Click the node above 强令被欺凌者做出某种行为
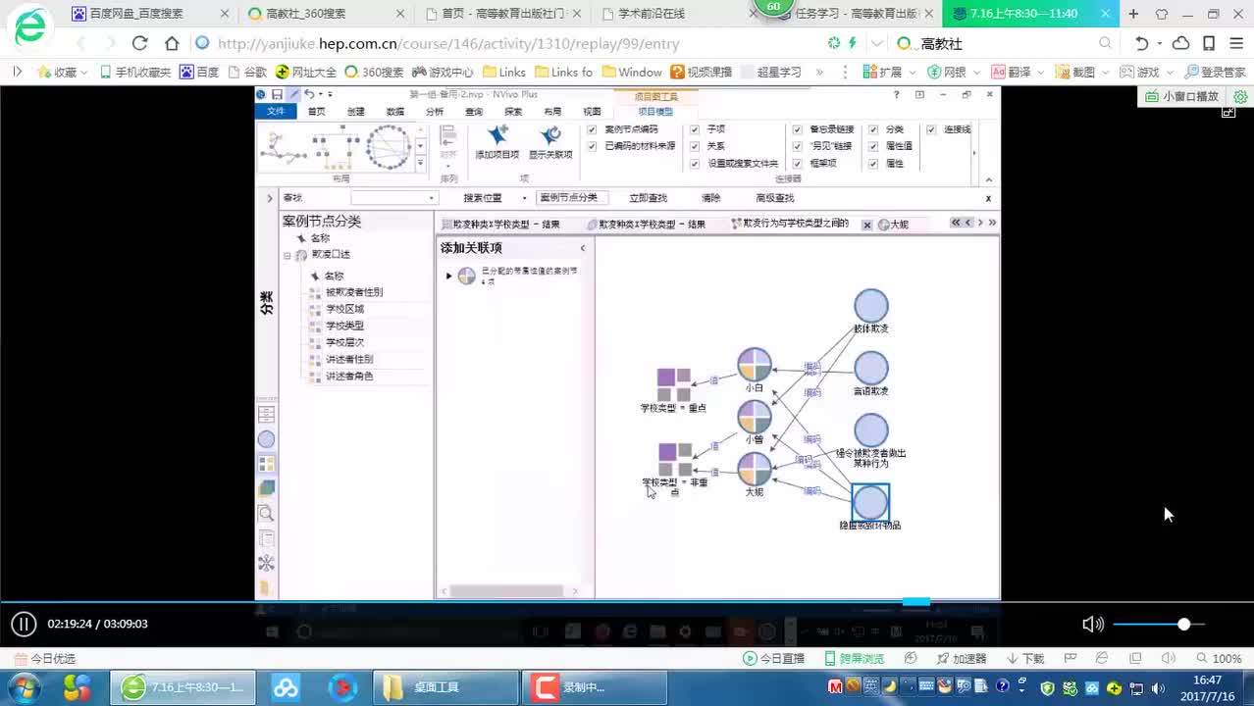The height and width of the screenshot is (706, 1254). [x=870, y=430]
